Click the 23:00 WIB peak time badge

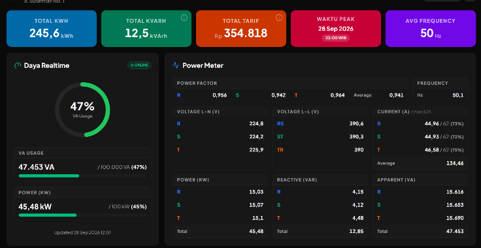(336, 38)
